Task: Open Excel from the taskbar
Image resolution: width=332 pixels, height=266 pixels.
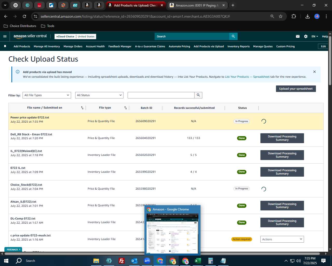Action: coord(198,261)
